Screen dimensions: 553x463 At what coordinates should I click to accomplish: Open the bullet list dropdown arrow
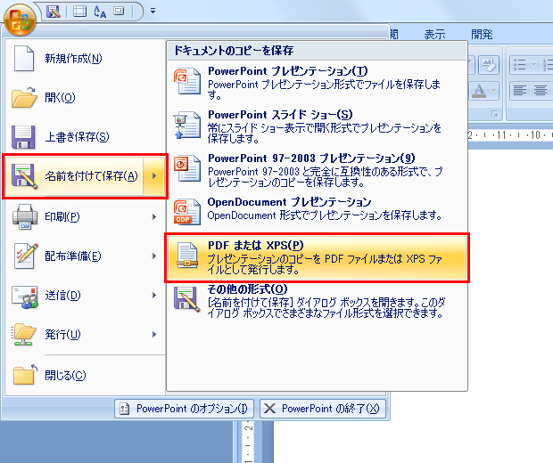(533, 65)
